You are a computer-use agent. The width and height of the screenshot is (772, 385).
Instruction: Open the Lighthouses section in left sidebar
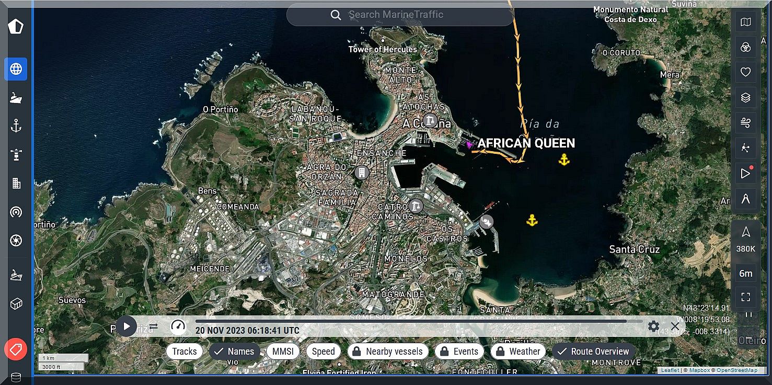[16, 154]
